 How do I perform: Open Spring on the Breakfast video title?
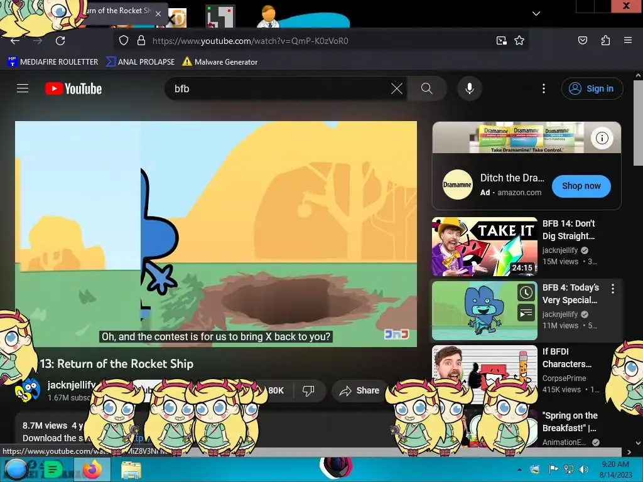pos(570,421)
